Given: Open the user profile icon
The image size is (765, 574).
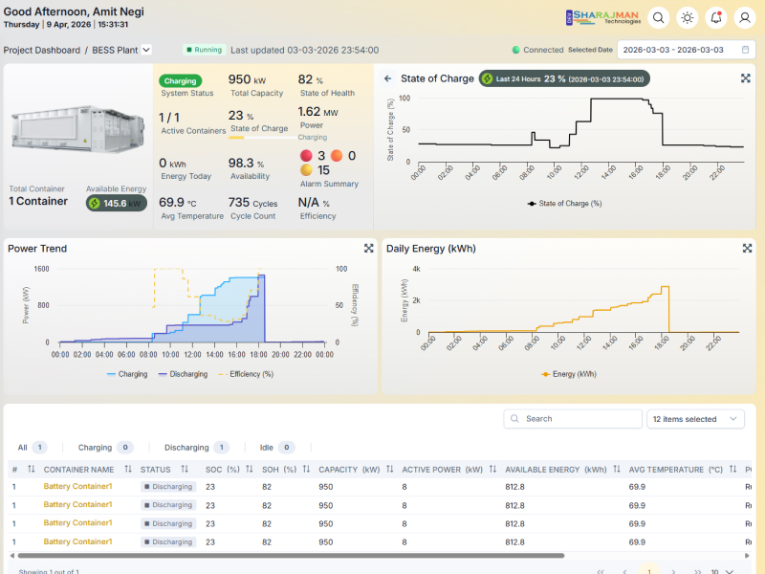Looking at the screenshot, I should 745,17.
